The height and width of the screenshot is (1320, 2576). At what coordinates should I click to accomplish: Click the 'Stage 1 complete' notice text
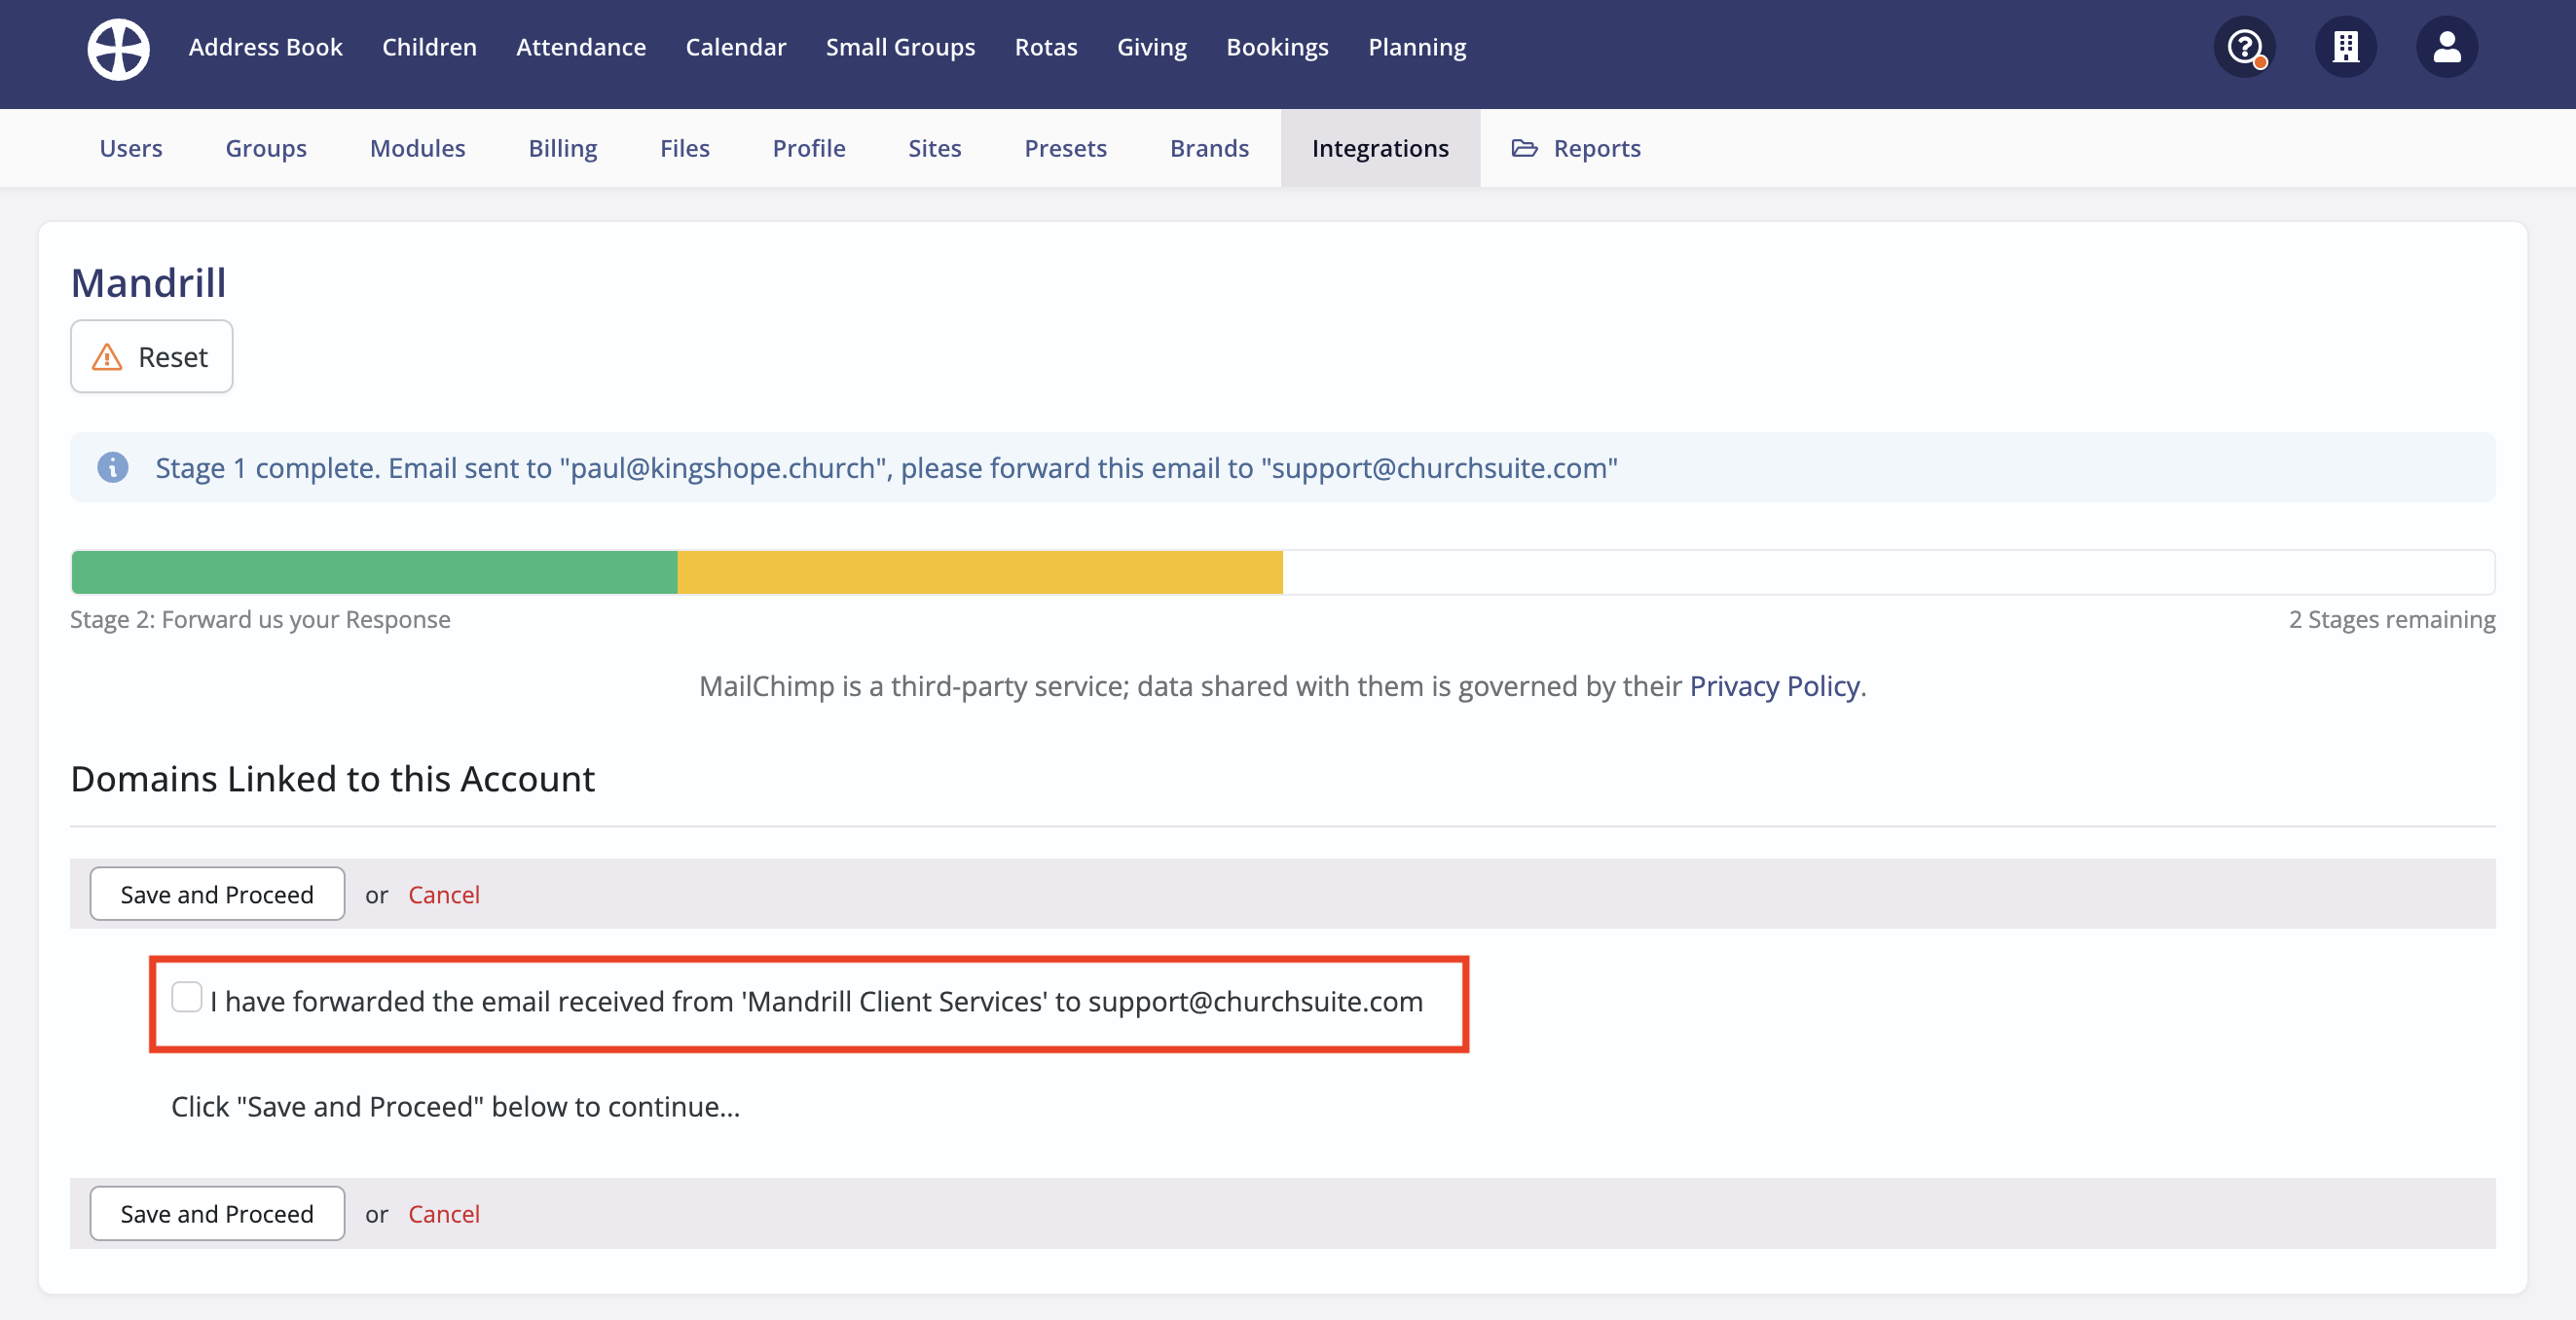886,468
